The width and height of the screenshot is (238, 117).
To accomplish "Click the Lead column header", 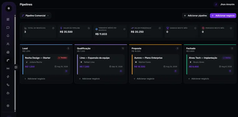I will tap(25, 48).
